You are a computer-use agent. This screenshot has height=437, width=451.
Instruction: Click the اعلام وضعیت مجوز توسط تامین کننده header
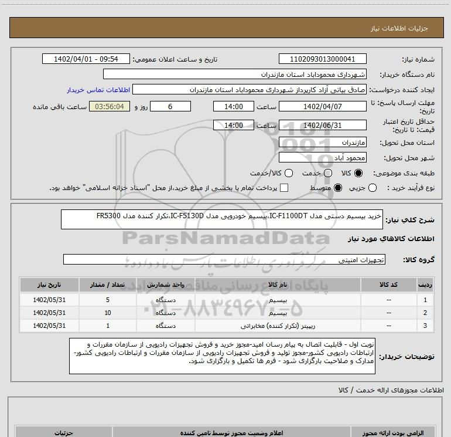click(x=231, y=433)
